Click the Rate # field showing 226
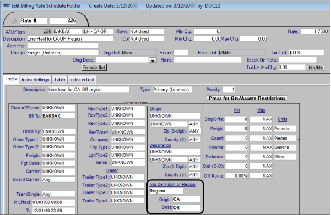Image resolution: width=331 pixels, height=215 pixels. click(63, 21)
